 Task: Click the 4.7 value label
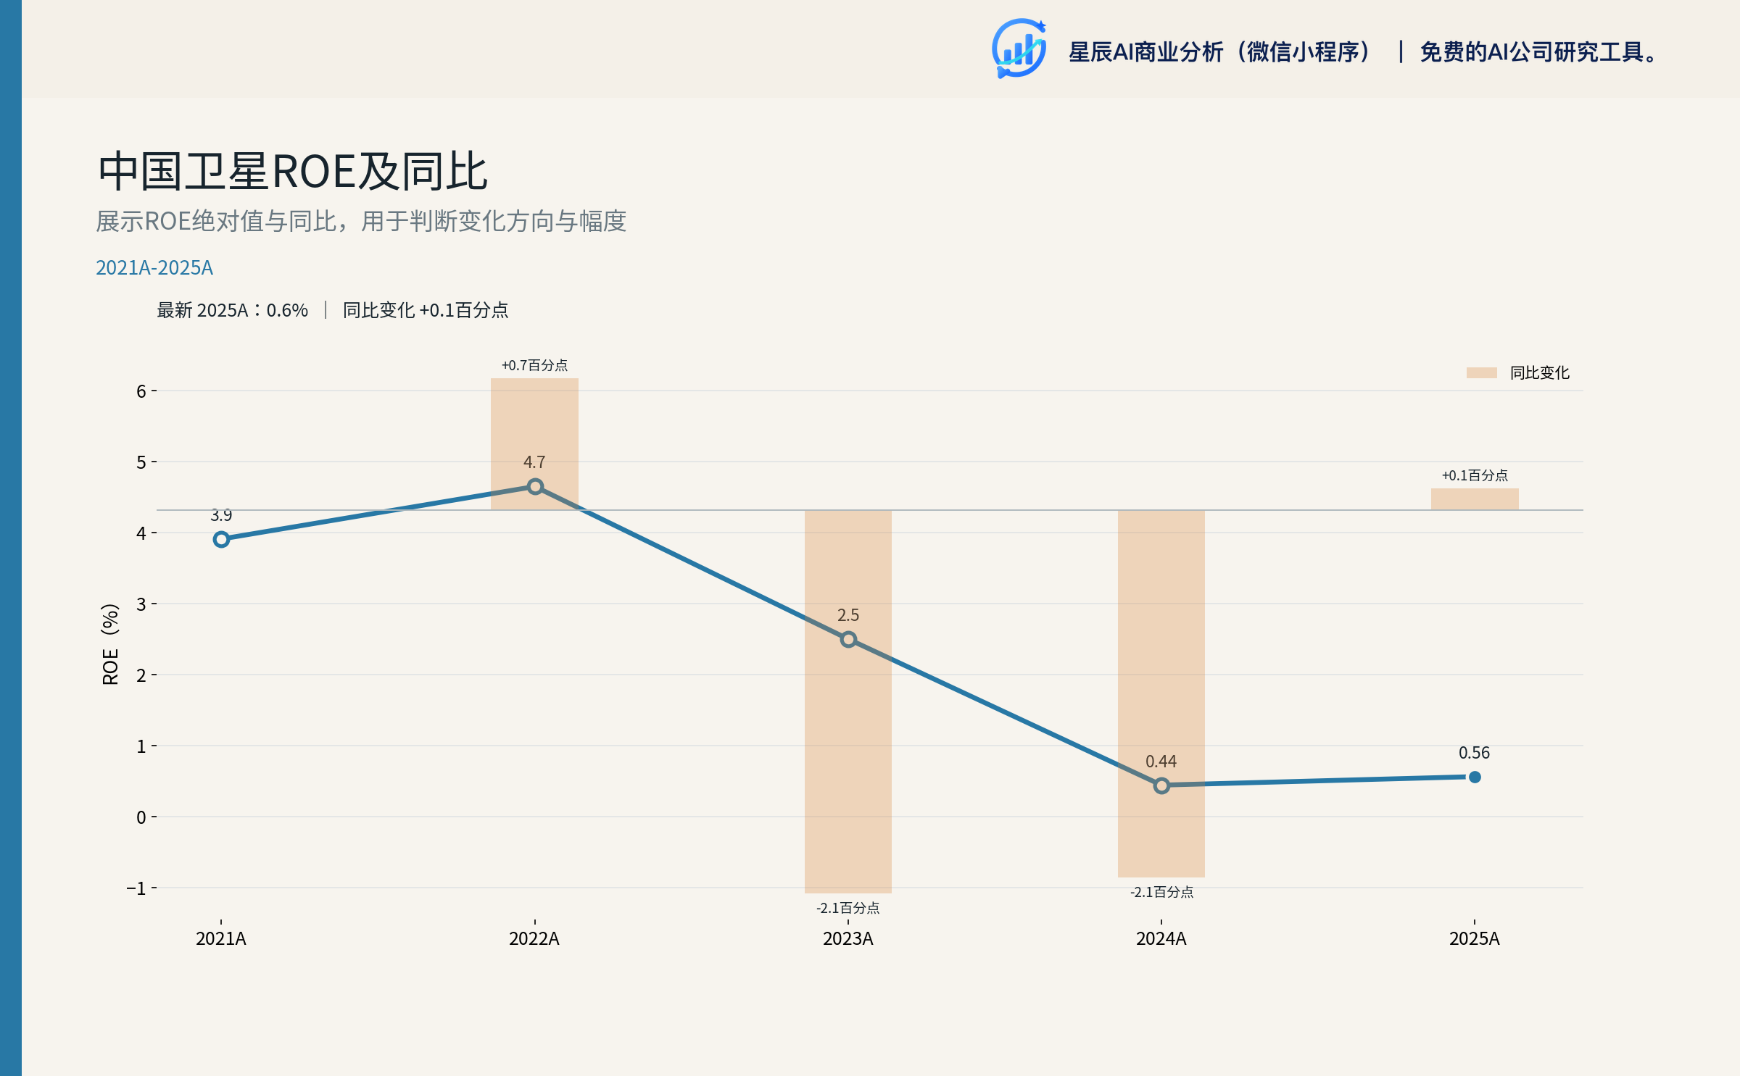tap(534, 462)
